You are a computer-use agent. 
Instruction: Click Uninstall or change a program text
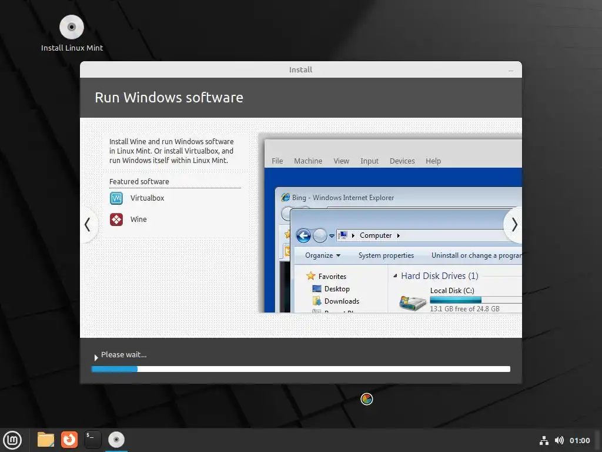click(476, 255)
